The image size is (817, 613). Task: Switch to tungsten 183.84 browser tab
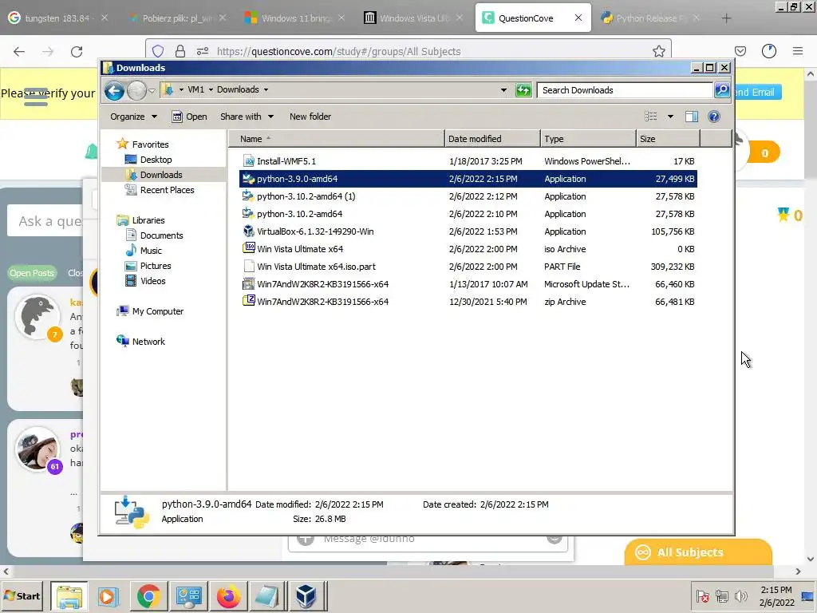[57, 18]
